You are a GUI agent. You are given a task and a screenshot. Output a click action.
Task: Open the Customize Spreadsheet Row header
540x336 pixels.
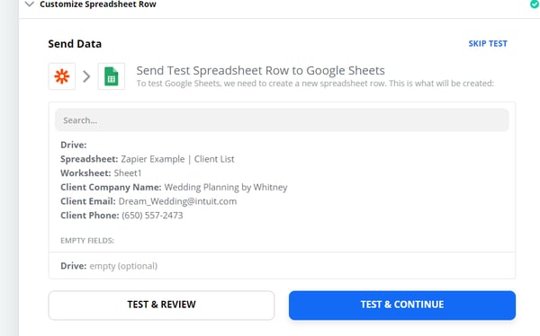click(98, 4)
